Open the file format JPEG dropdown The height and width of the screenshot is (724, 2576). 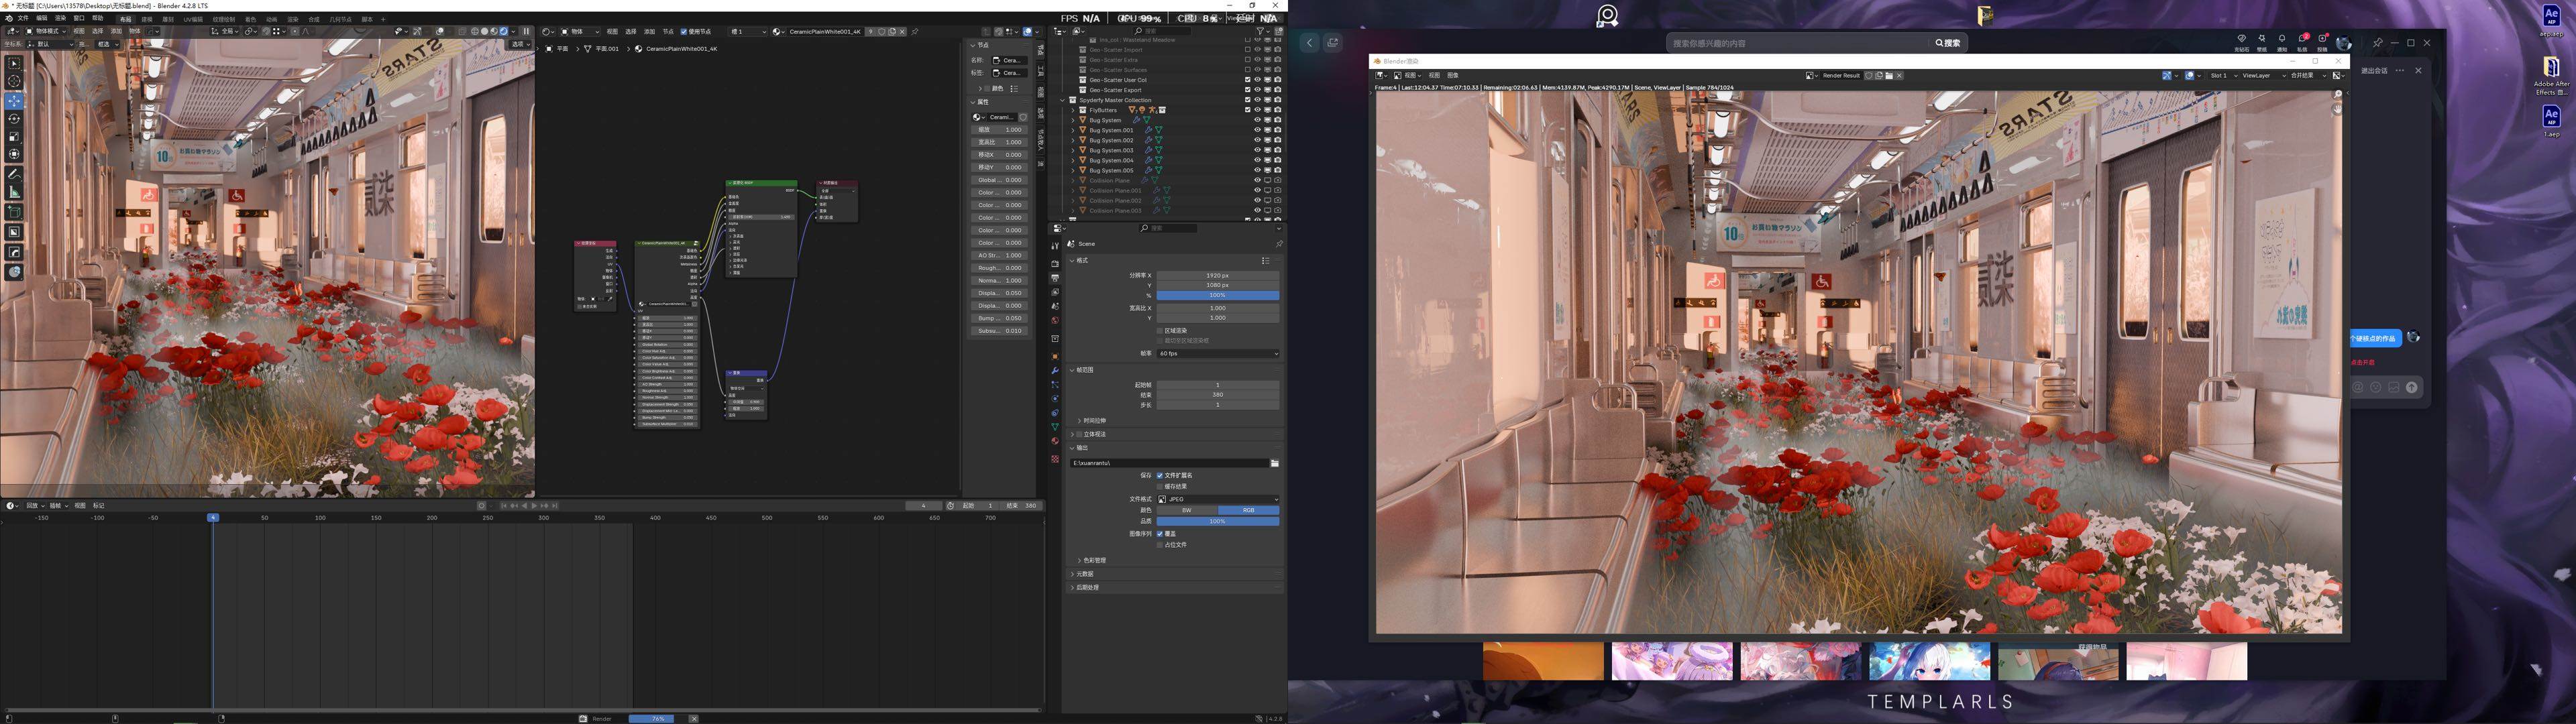coord(1218,499)
